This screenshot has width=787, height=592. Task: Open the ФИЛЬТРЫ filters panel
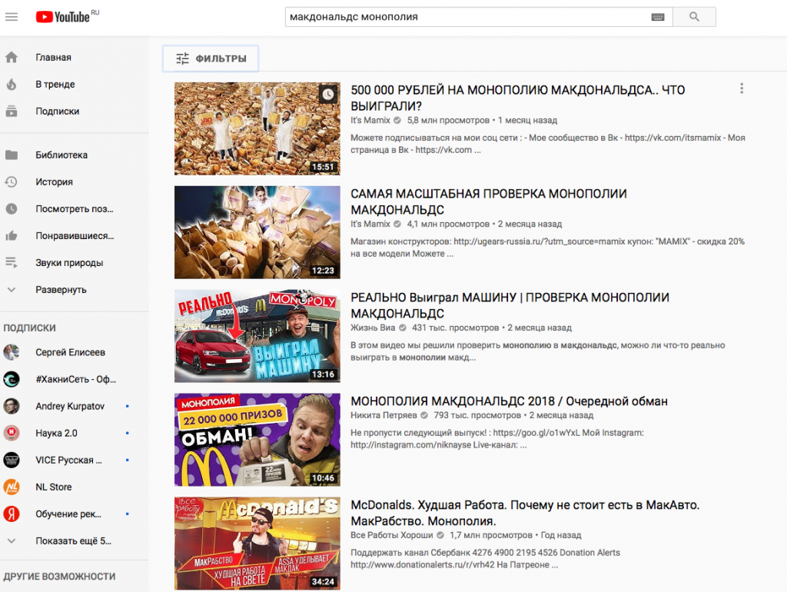[x=211, y=58]
